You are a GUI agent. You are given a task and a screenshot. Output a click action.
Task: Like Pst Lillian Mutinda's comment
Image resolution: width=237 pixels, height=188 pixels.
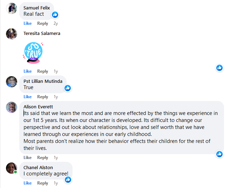(x=27, y=97)
